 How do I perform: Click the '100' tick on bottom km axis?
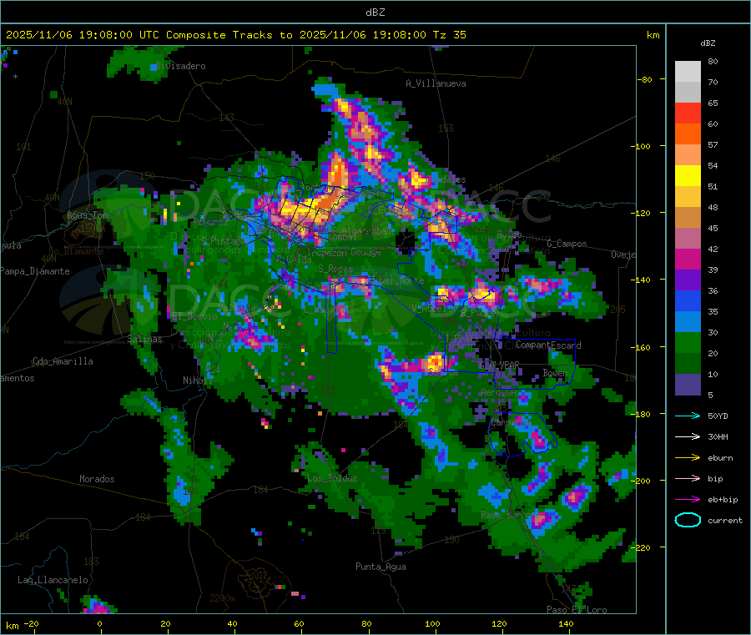(x=432, y=623)
